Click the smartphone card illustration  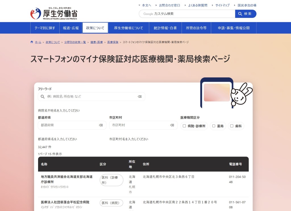pos(217,92)
